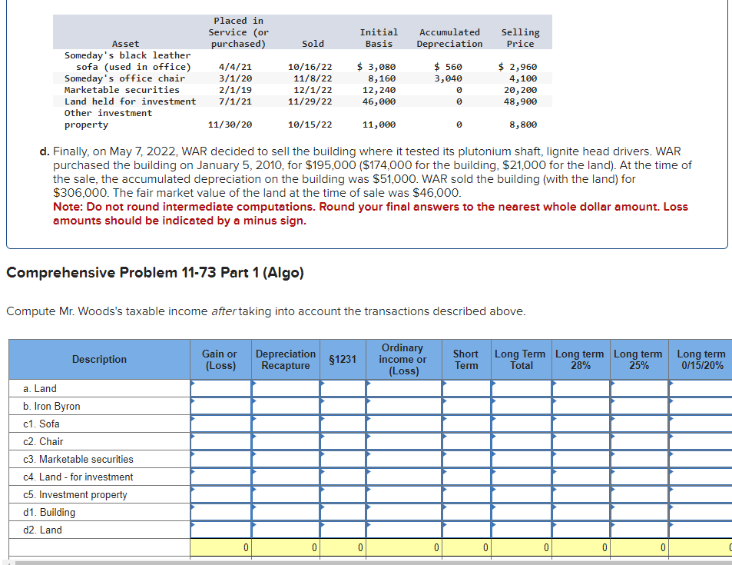Select the yellow Short Term total cell
The width and height of the screenshot is (732, 565).
[x=466, y=546]
